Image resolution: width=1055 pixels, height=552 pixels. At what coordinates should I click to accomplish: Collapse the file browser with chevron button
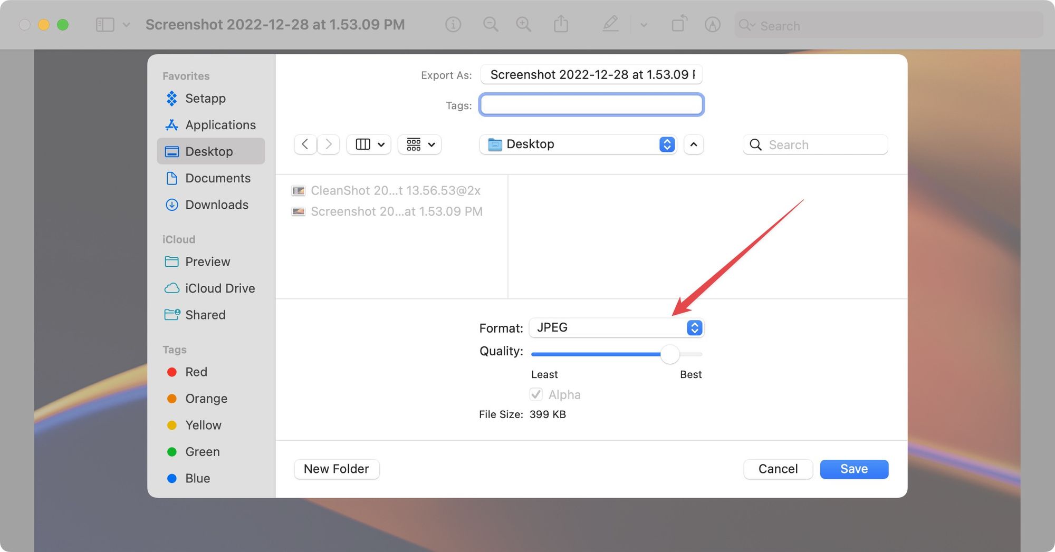pyautogui.click(x=693, y=144)
